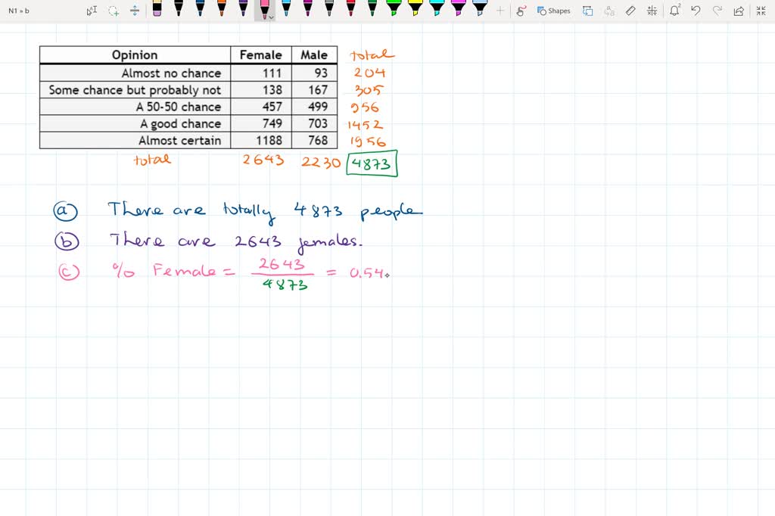Open the notifications bell
The height and width of the screenshot is (516, 775).
(x=674, y=11)
